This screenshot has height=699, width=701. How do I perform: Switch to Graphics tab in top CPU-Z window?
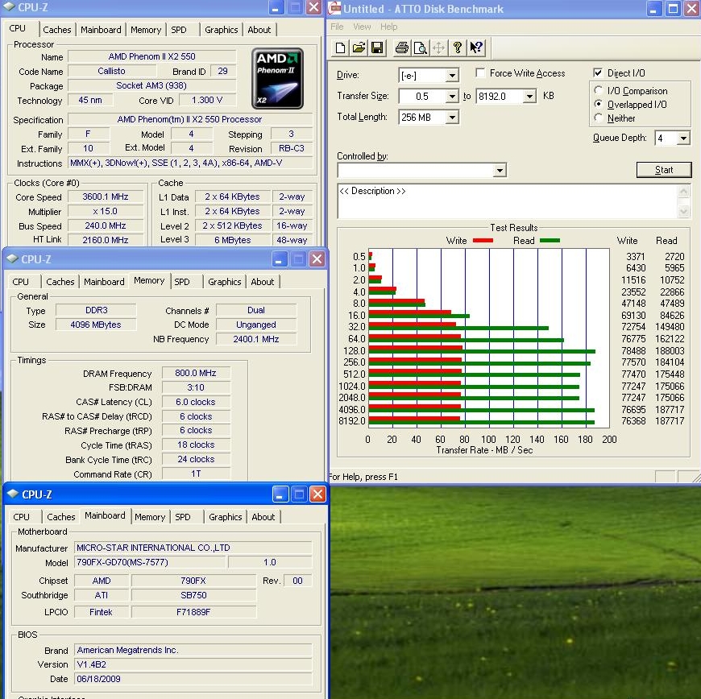click(x=222, y=30)
